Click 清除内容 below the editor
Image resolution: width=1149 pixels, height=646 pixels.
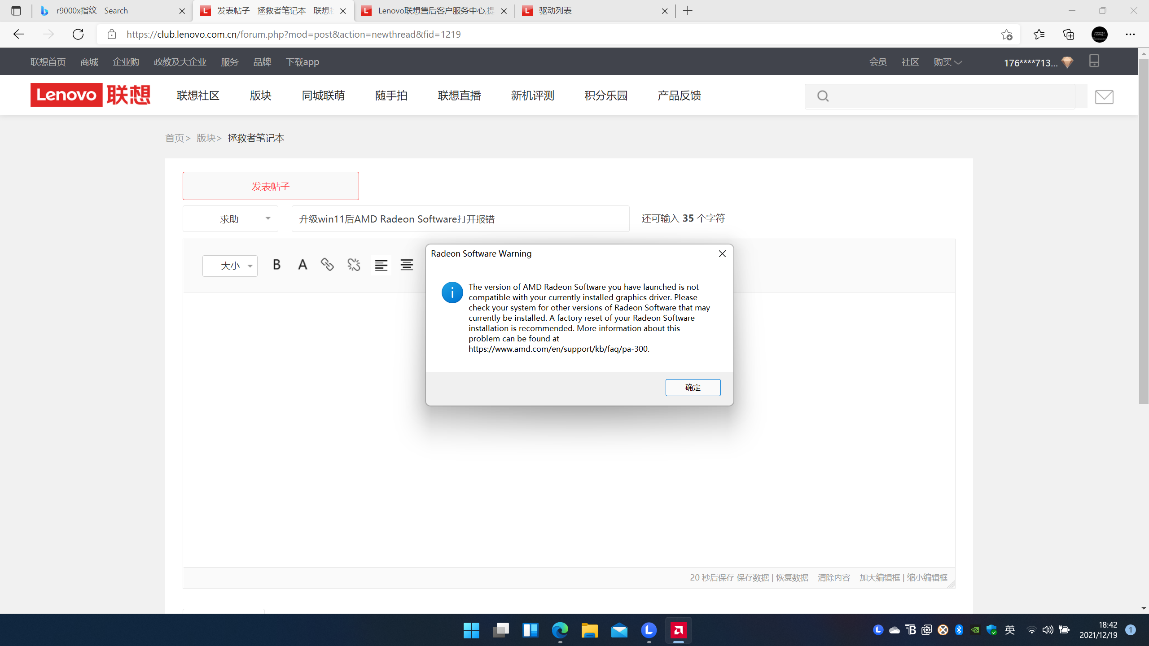click(x=834, y=577)
